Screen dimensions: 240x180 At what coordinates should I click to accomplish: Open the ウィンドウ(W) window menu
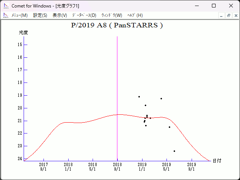(112, 15)
